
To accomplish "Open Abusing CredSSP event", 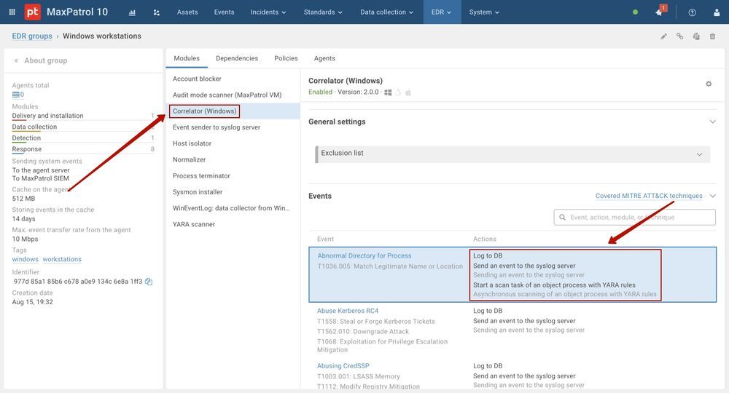I will tap(343, 366).
